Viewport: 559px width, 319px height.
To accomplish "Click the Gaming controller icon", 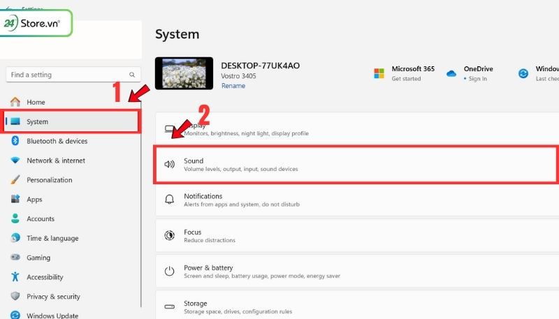I will (15, 257).
